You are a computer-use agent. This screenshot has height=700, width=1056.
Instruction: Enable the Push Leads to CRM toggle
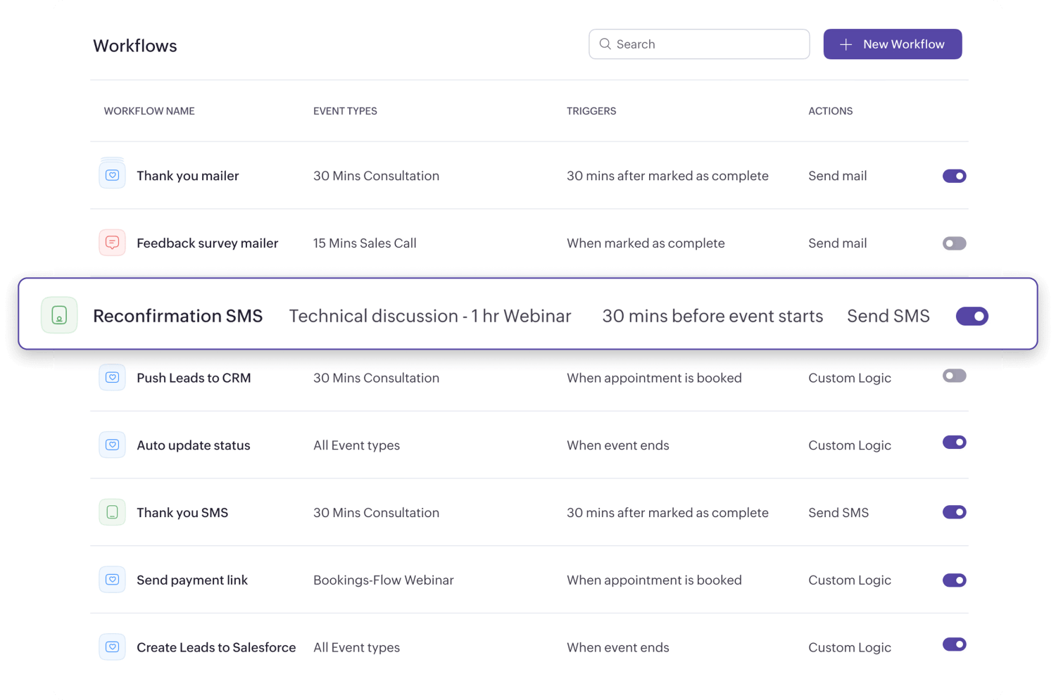click(x=955, y=376)
